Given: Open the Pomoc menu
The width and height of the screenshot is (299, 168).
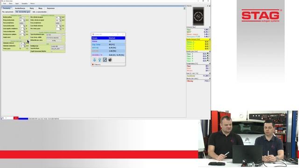Looking at the screenshot, I should pyautogui.click(x=32, y=3).
